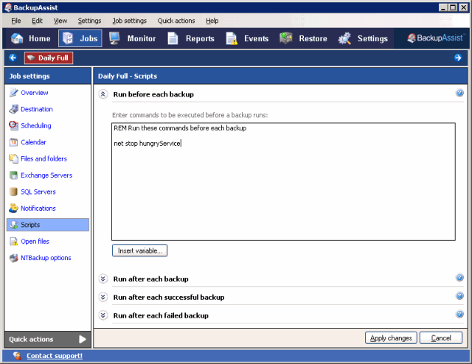Open the Quick actions menu
Viewport: 472px width, 364px height.
[x=176, y=21]
